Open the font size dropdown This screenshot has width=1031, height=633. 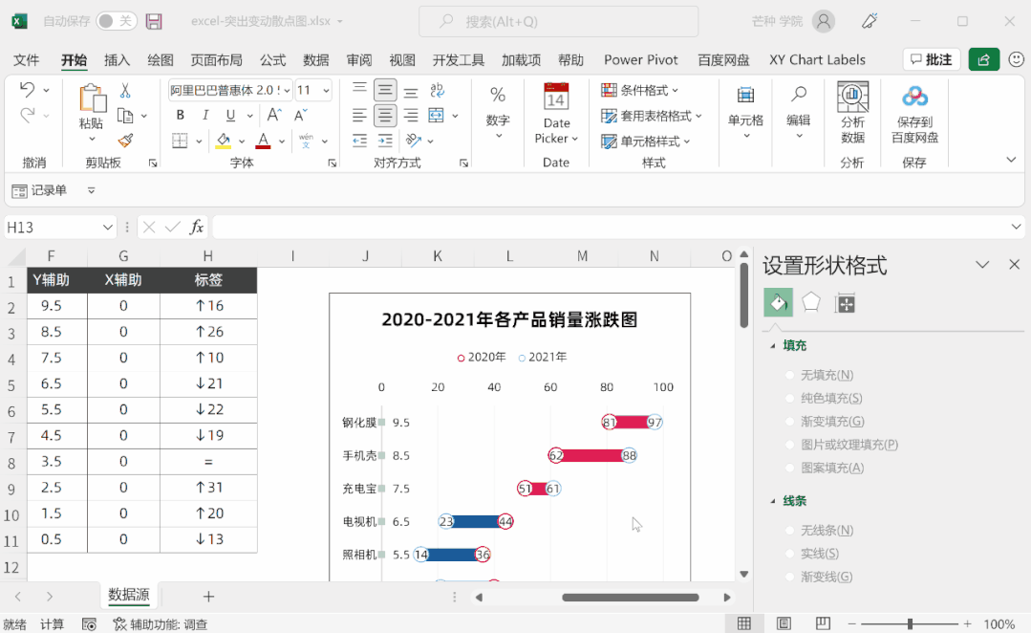pos(327,91)
